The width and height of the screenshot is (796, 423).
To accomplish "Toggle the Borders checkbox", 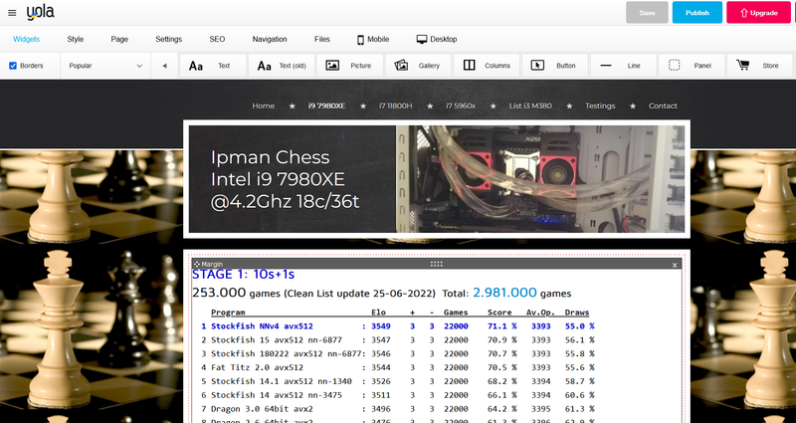I will click(13, 66).
